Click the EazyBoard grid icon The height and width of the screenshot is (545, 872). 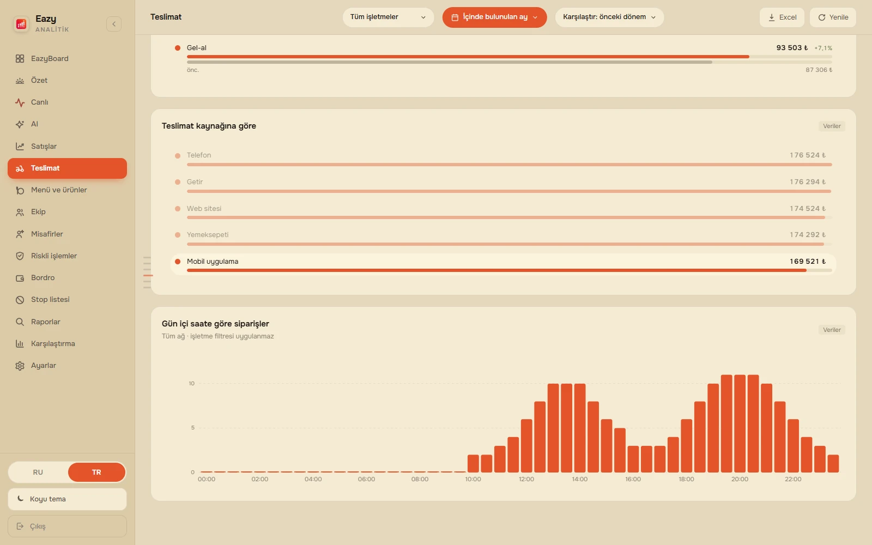click(x=20, y=59)
